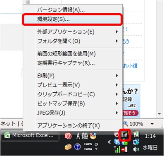Select アプリケーションの終了(X) to exit
Screen dimensions: 164x156
[73, 125]
